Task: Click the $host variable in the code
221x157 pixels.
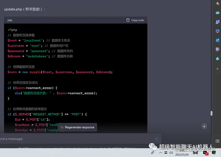Action: click(12, 41)
